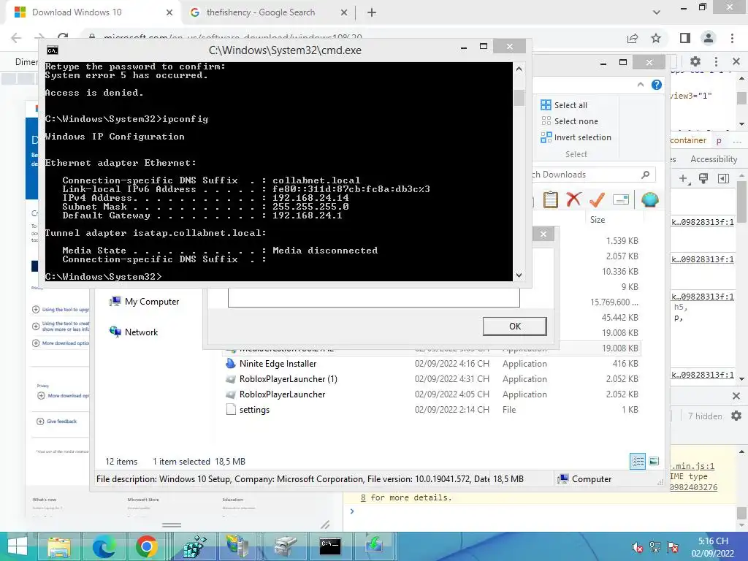Click the network tray icon
Image resolution: width=748 pixels, height=561 pixels.
click(x=655, y=548)
